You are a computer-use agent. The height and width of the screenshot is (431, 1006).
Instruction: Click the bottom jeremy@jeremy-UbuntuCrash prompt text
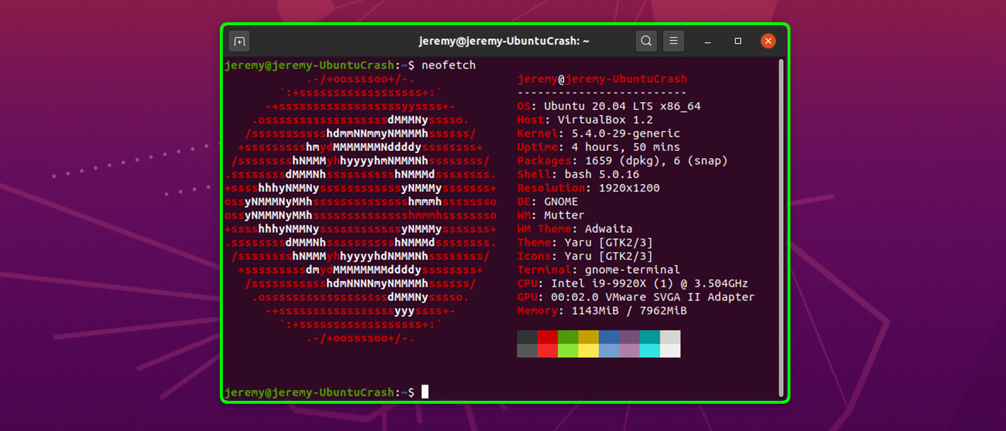click(310, 392)
